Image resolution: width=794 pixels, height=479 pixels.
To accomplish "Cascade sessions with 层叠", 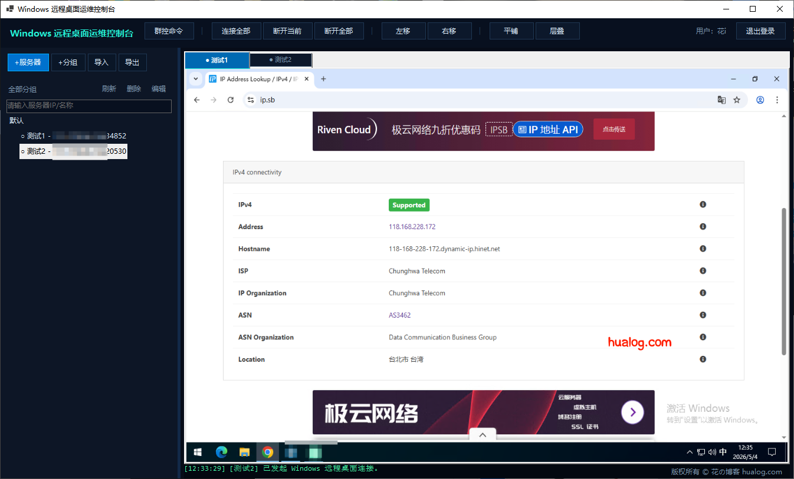I will pos(557,31).
